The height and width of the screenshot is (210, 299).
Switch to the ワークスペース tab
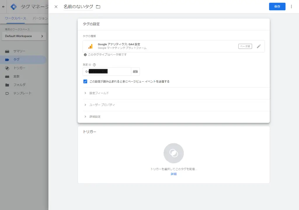pyautogui.click(x=15, y=18)
